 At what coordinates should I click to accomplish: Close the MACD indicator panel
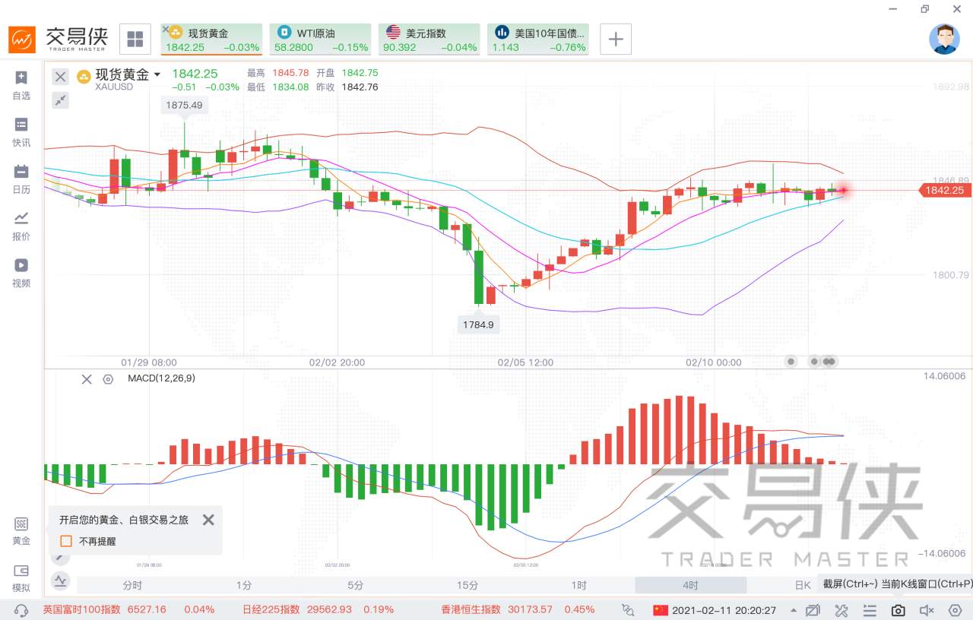click(87, 379)
